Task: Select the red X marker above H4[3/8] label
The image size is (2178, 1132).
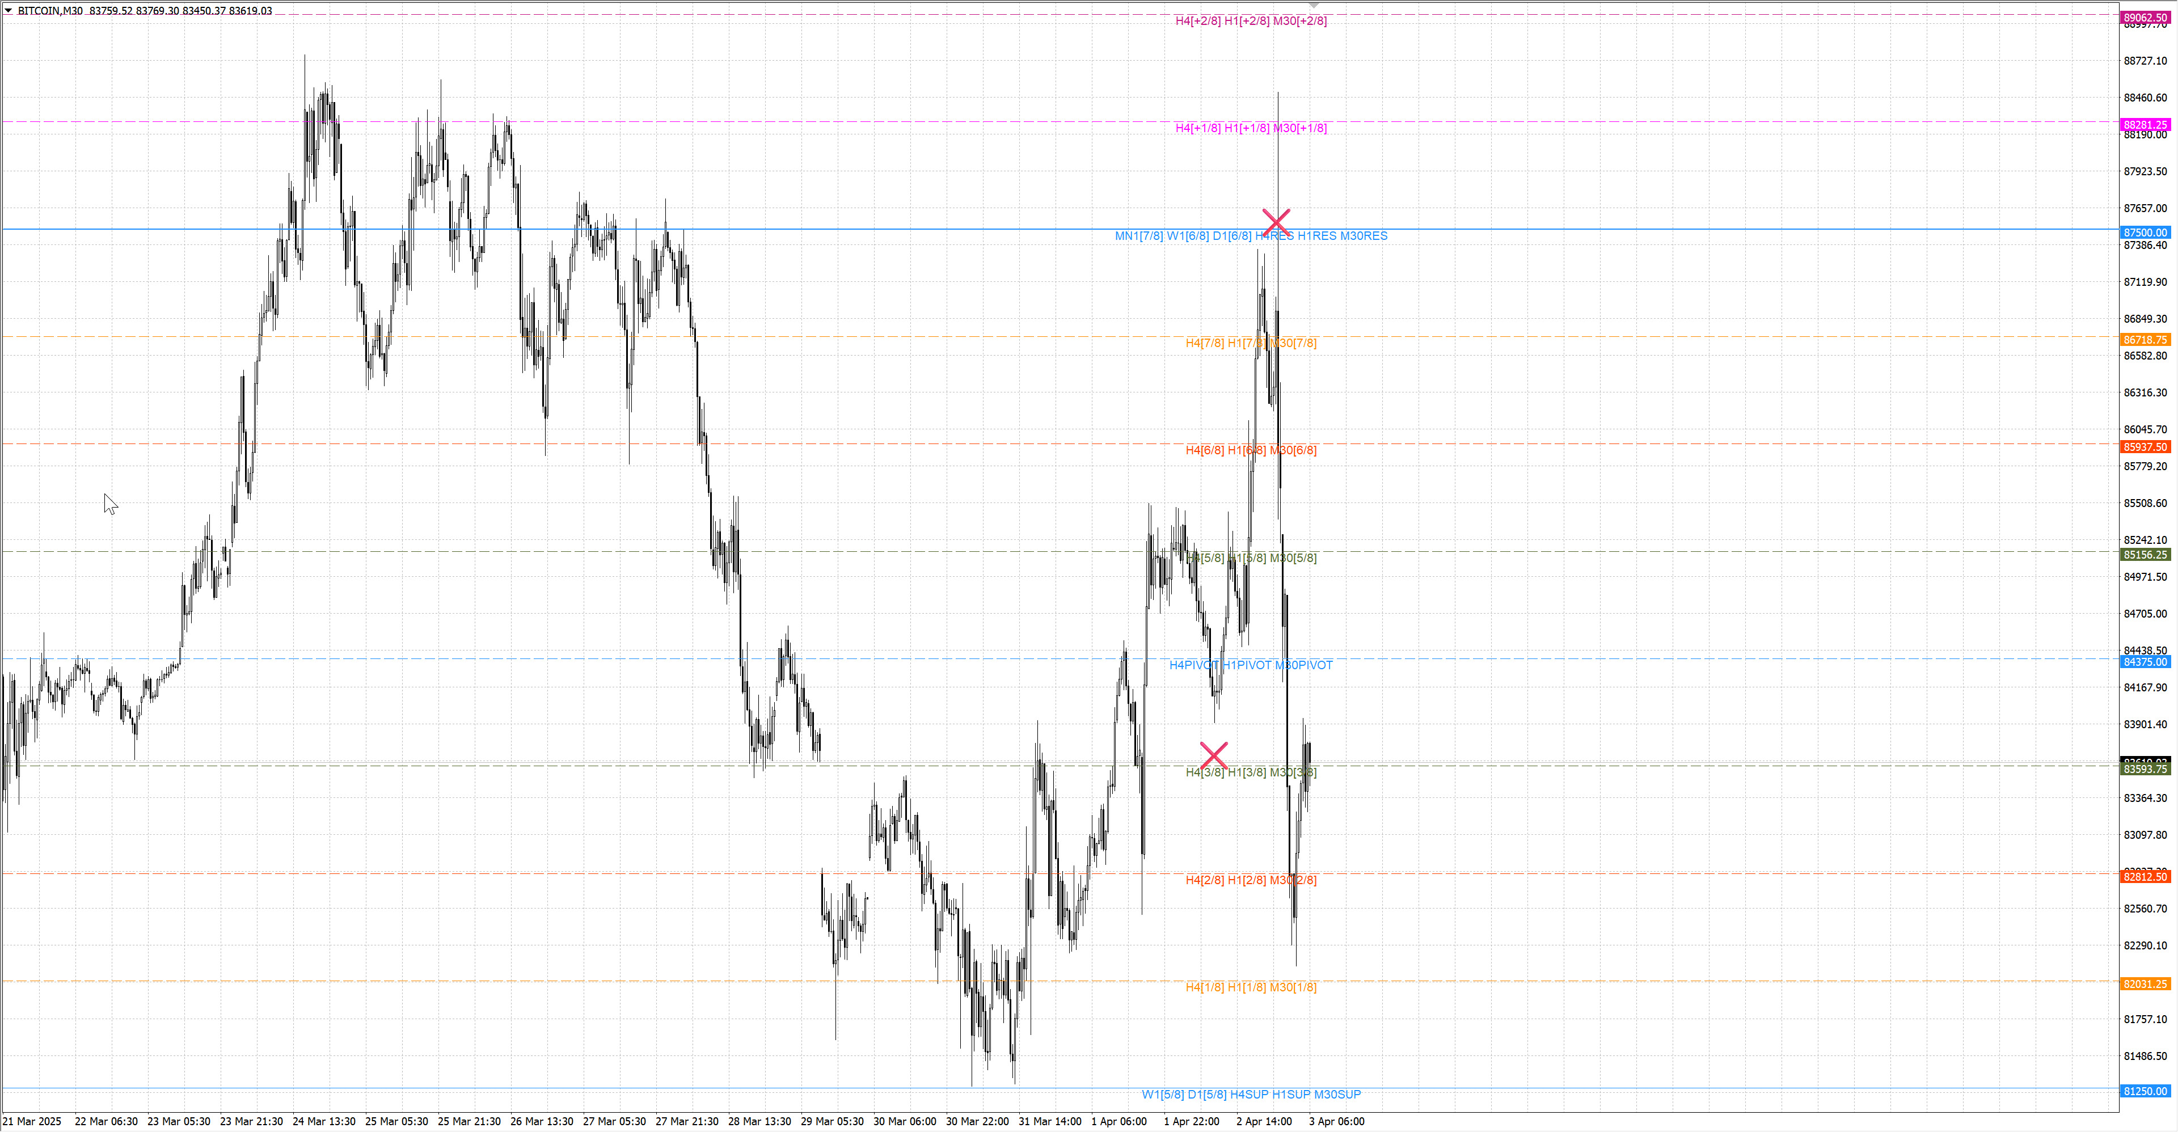Action: coord(1213,755)
